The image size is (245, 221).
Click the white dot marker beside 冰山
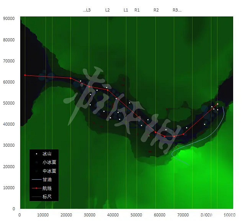pos(36,154)
